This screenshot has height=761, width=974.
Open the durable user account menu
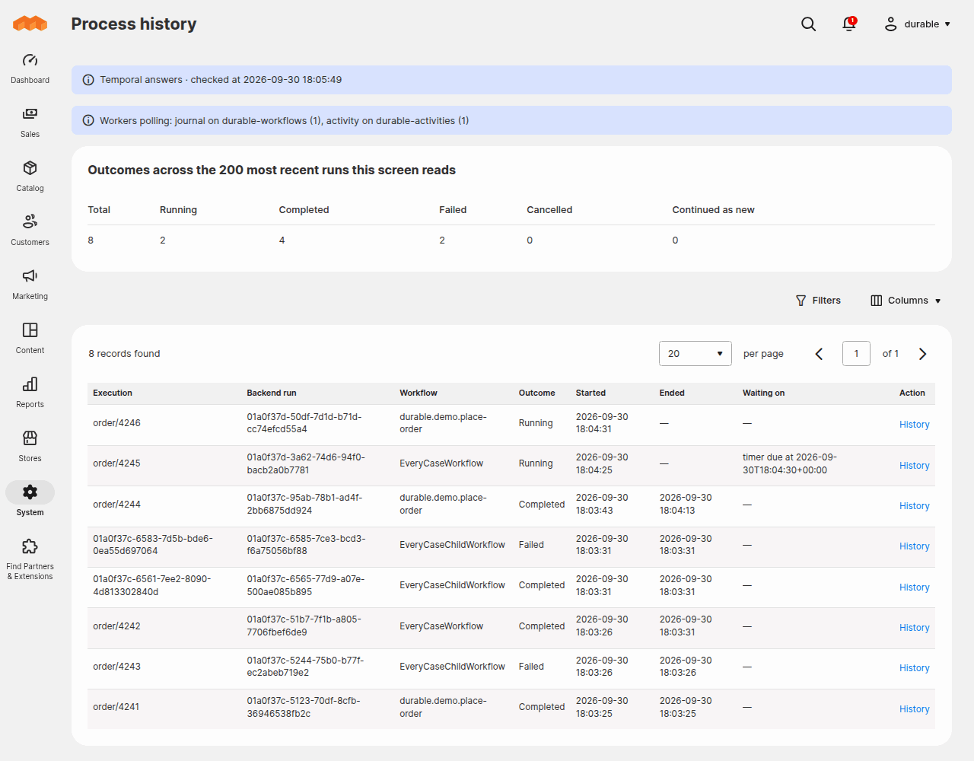917,24
